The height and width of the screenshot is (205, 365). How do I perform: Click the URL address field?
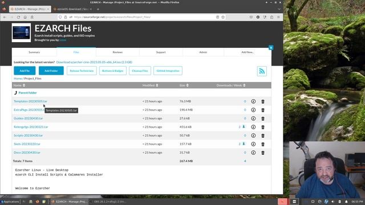142,17
